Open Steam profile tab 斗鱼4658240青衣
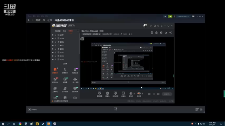Screen dimensions: 225x126 (x=64, y=20)
